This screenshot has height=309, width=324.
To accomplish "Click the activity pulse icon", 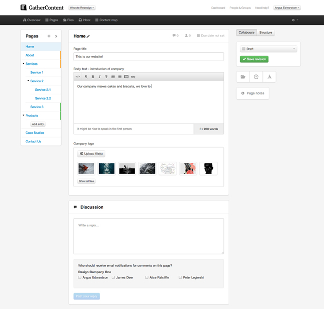I will point(269,77).
